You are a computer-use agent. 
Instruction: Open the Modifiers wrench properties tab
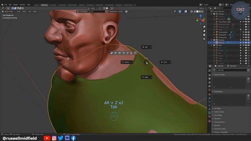pyautogui.click(x=209, y=98)
